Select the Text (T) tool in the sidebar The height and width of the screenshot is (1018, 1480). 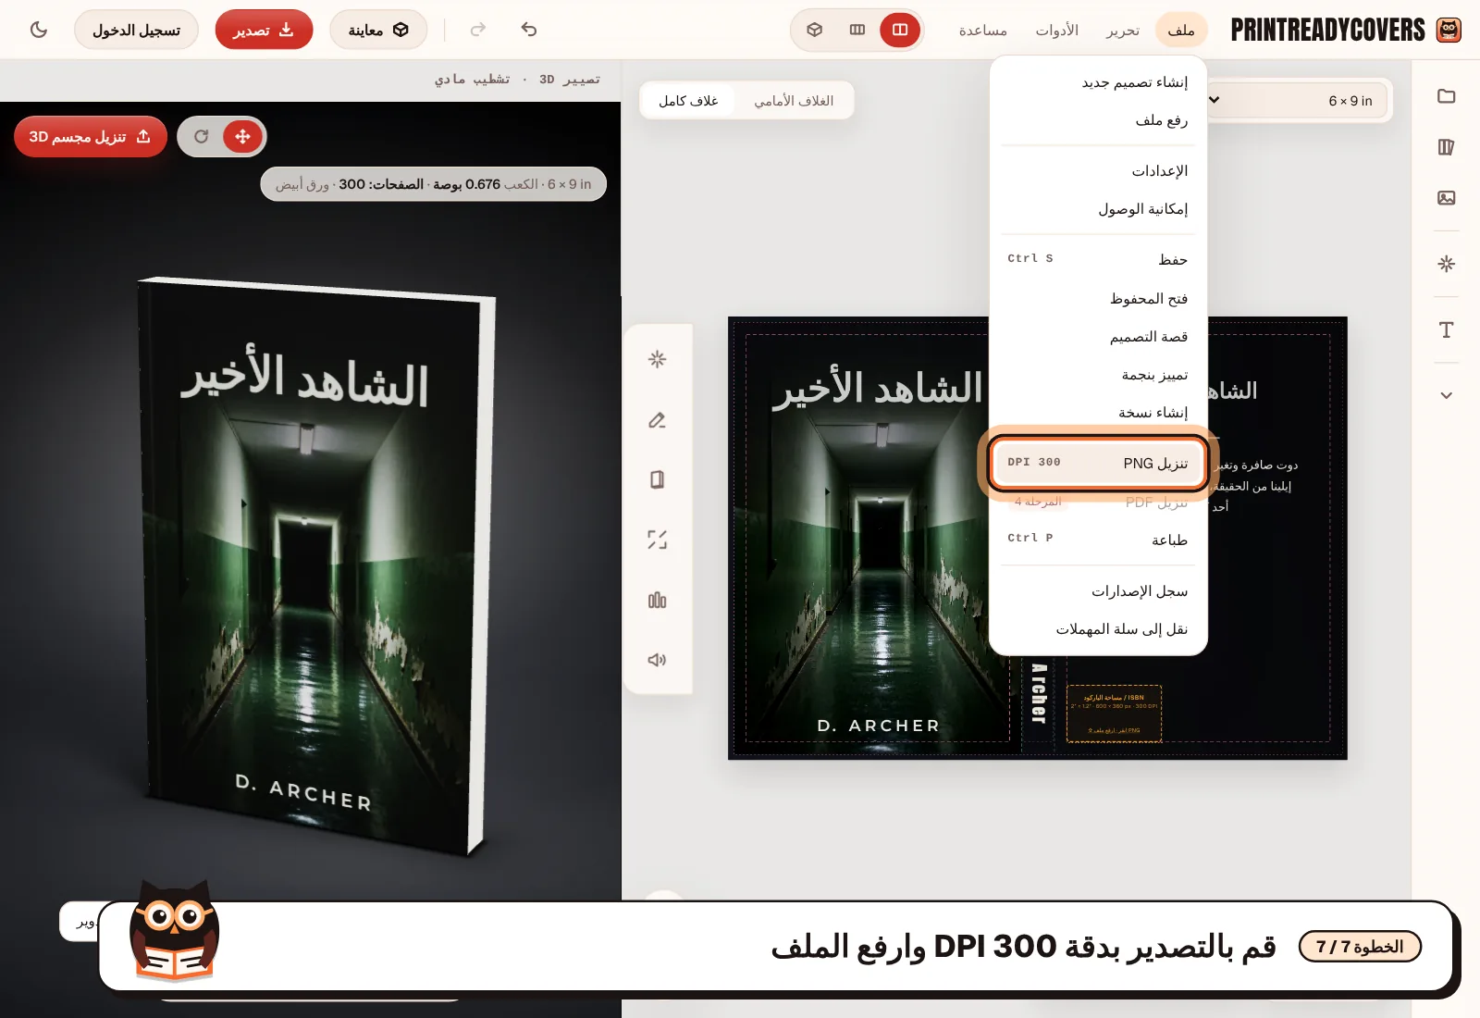(1447, 330)
